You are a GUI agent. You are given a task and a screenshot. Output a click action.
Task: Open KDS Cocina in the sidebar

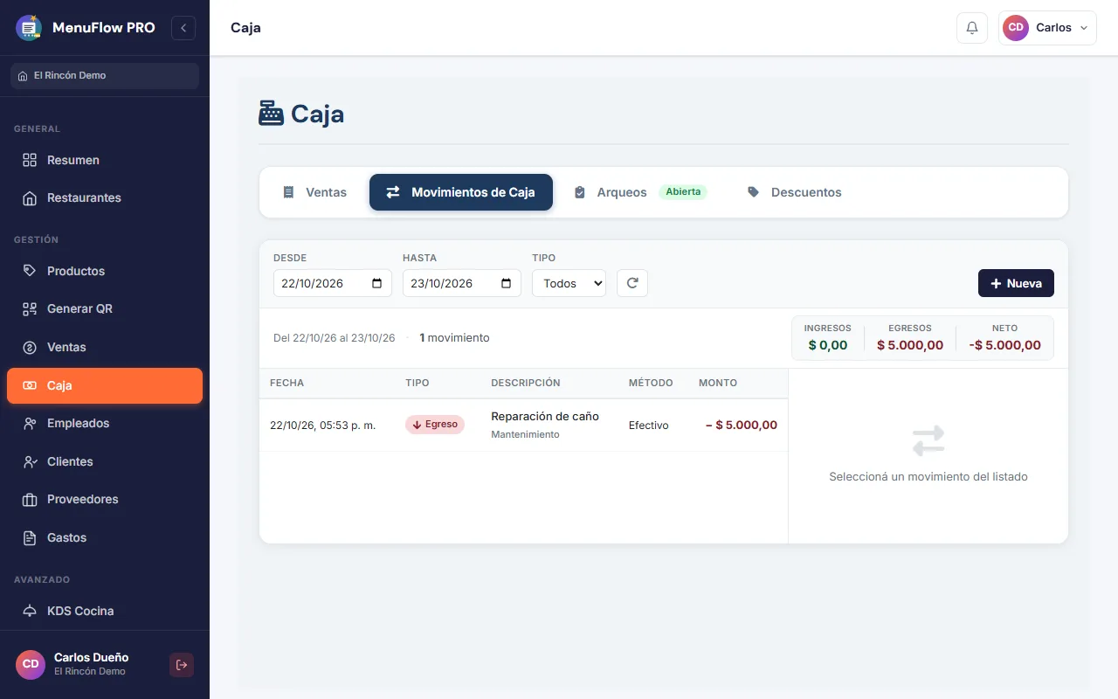[x=105, y=611]
